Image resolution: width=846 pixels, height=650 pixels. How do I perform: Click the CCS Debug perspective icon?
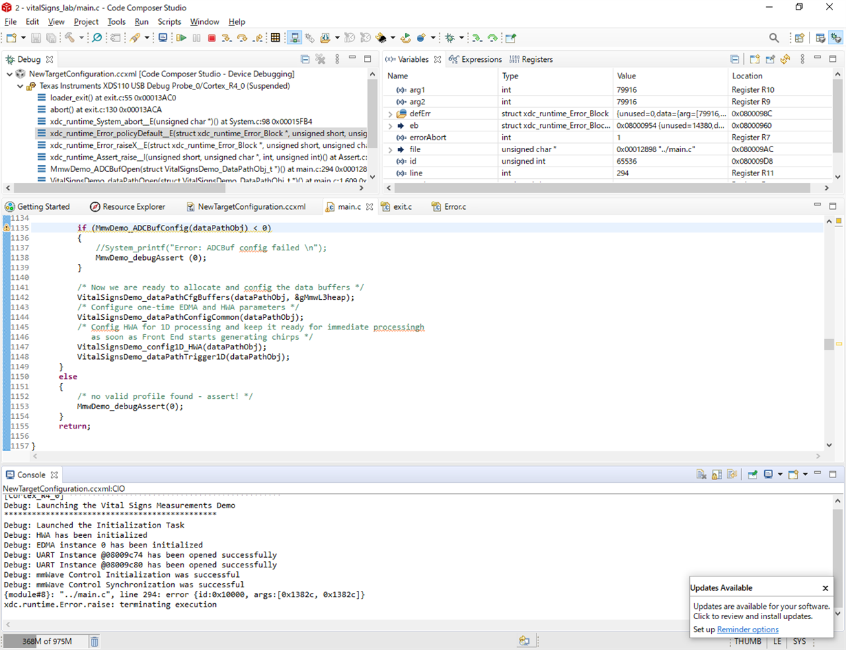[836, 38]
